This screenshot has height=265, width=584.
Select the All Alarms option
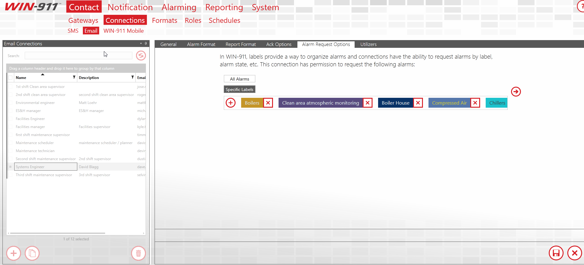[239, 79]
